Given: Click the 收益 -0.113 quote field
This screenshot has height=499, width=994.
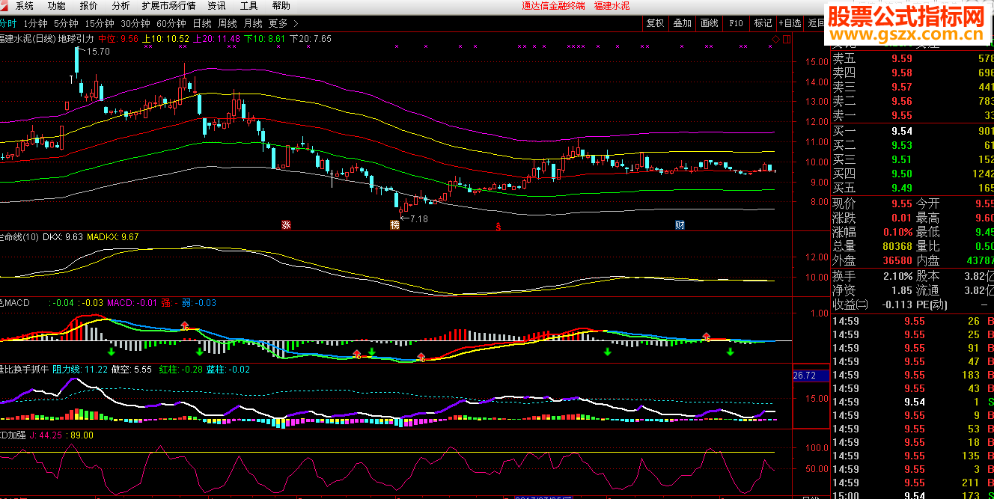Looking at the screenshot, I should pos(873,304).
